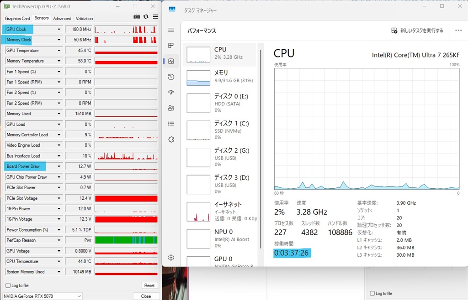Take a GPU-Z screenshot with camera icon
The height and width of the screenshot is (300, 468).
click(137, 17)
